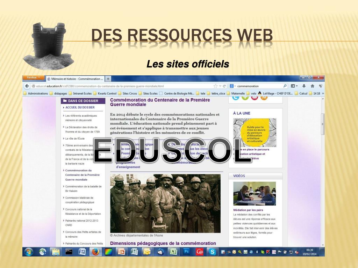Open Commémoration de la bataille de Bir Hakeim

83,189
